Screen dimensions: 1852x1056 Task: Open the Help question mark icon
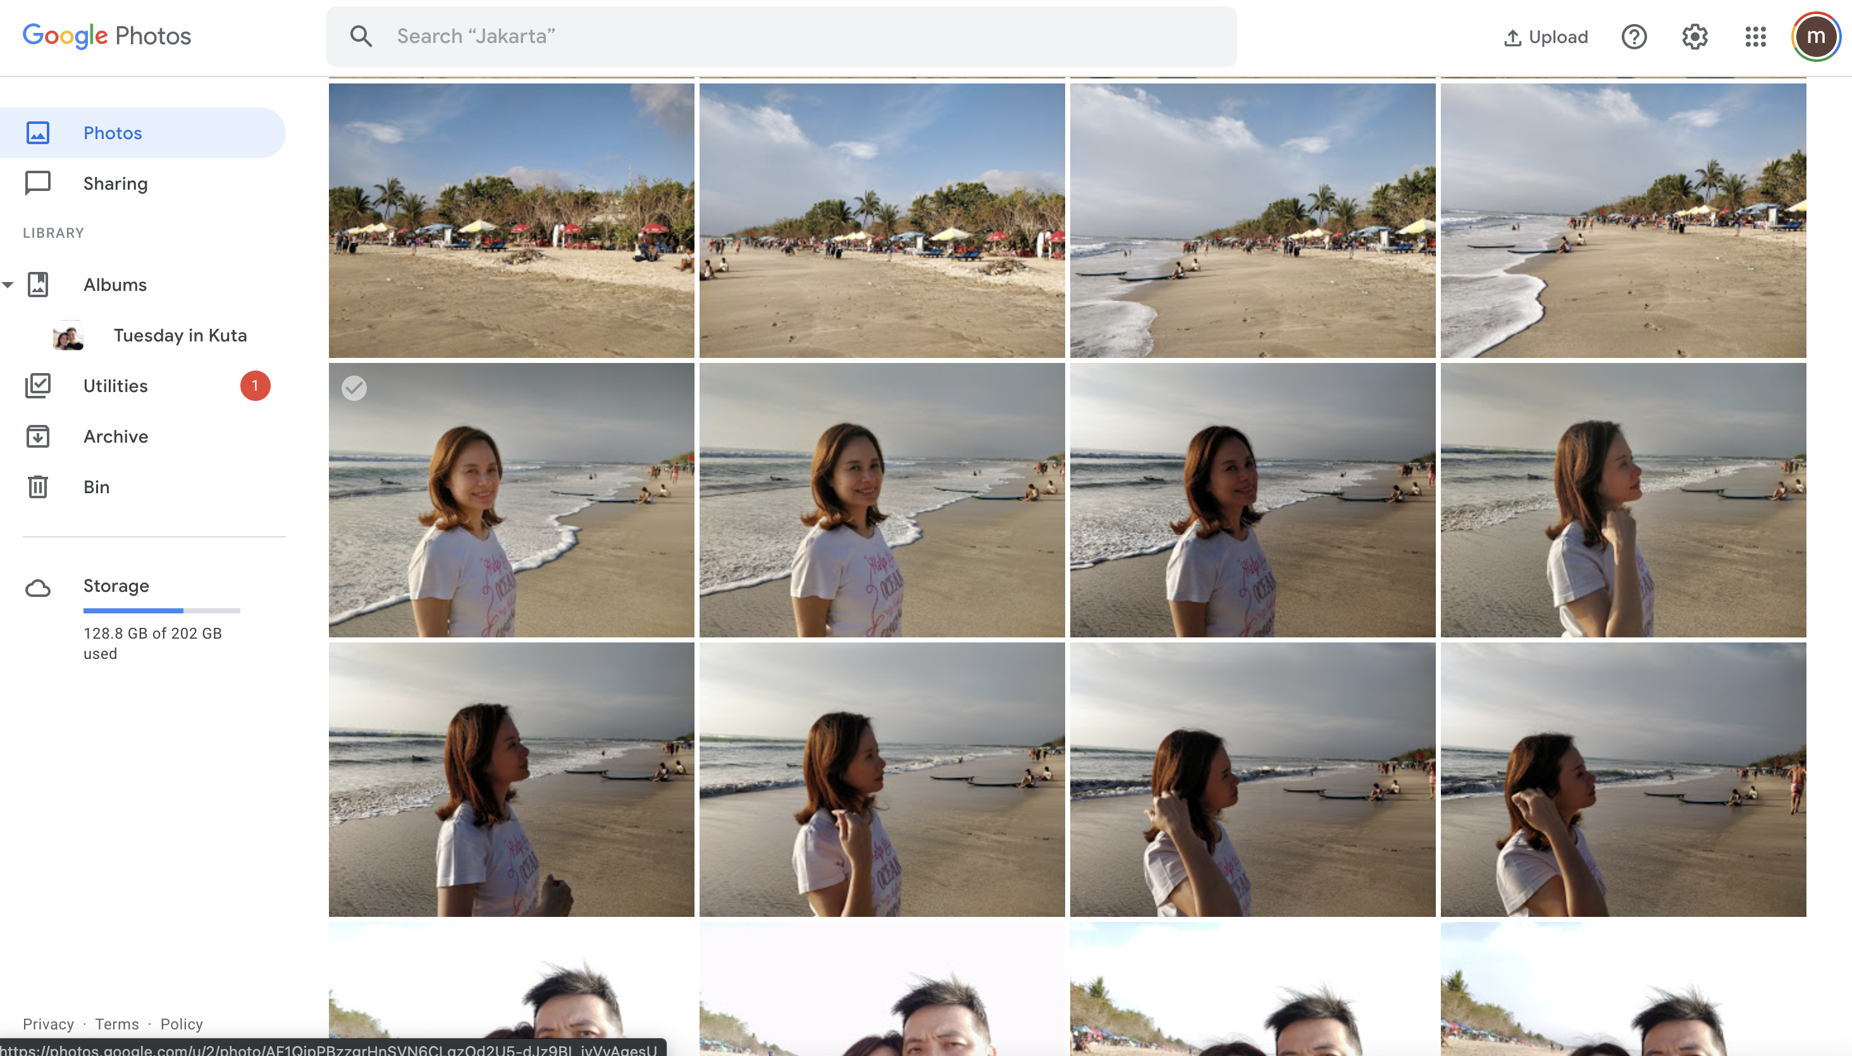tap(1634, 36)
